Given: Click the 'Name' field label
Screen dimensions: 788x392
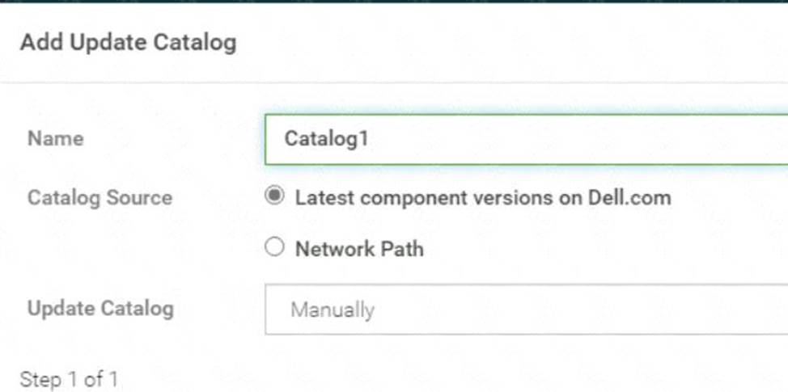Looking at the screenshot, I should pos(55,138).
